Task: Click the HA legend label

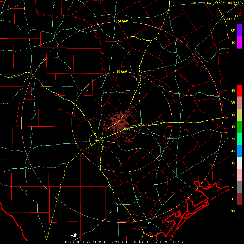Action: (233, 91)
